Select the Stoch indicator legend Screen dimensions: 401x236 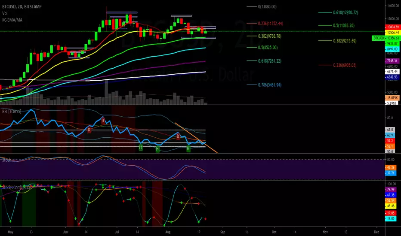[x=6, y=160]
